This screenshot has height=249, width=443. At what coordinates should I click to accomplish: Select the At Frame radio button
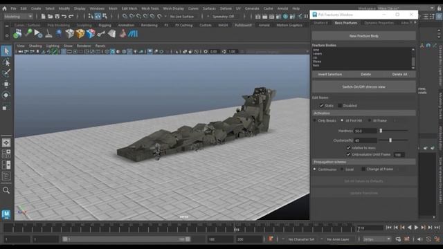(x=369, y=120)
